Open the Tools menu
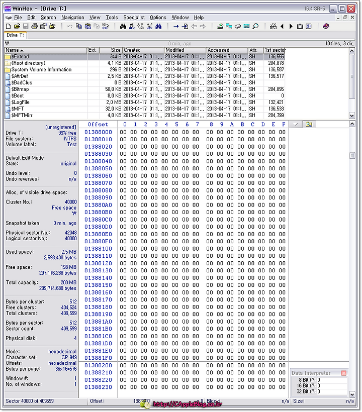Viewport: 362px width, 412px height. click(112, 18)
